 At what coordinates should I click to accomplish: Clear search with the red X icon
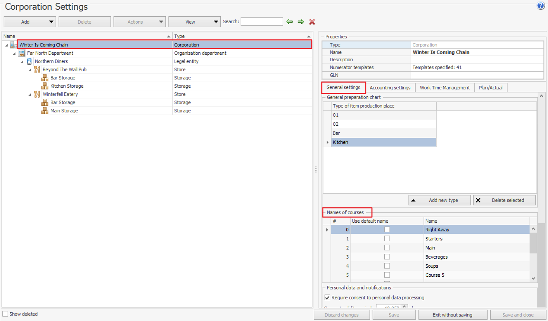[x=312, y=22]
